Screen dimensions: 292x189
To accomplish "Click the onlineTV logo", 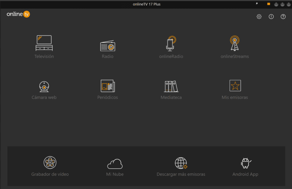I will coord(18,14).
